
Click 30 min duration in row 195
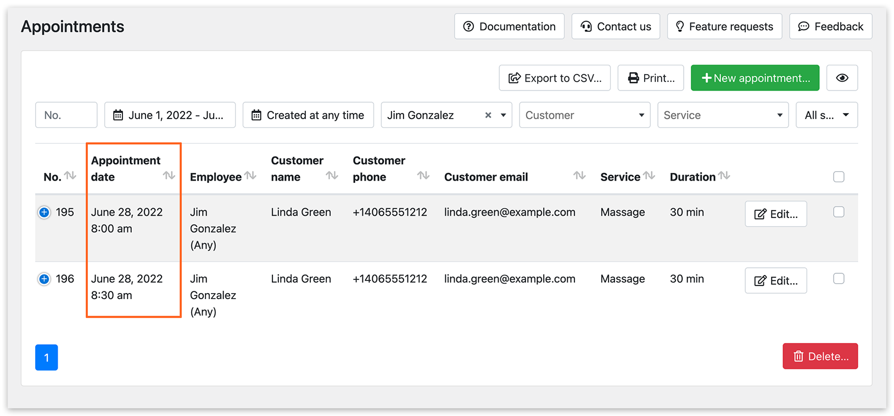687,212
